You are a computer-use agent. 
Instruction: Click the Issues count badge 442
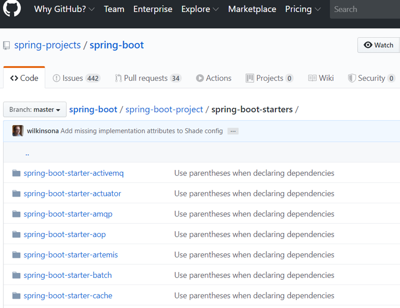coord(93,79)
